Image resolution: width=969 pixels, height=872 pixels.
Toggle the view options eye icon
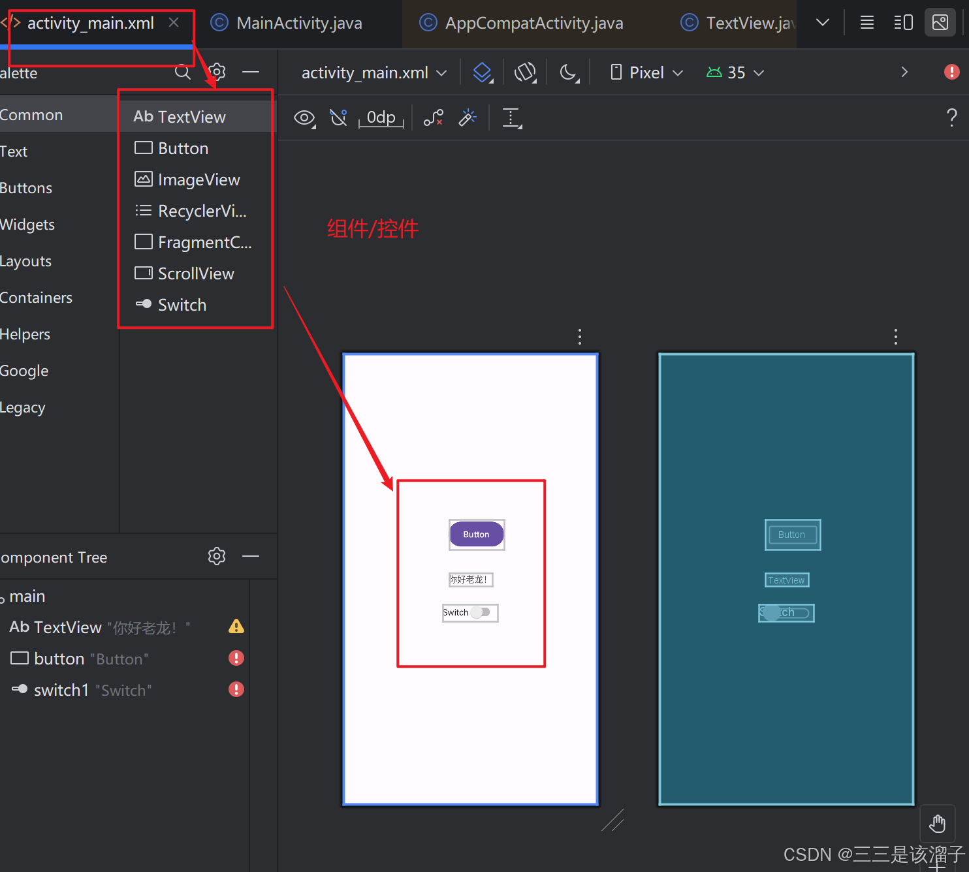click(304, 118)
